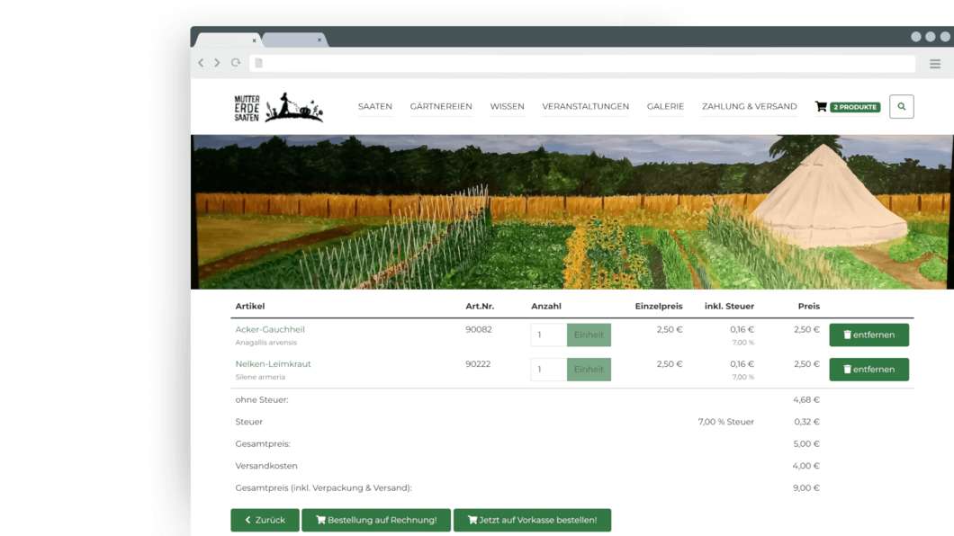Open the SAATEN menu item

click(375, 106)
